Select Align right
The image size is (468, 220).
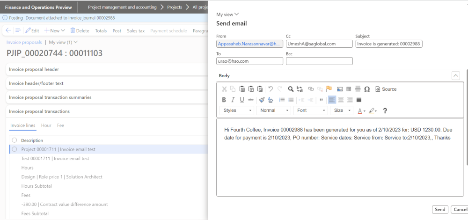pyautogui.click(x=350, y=100)
